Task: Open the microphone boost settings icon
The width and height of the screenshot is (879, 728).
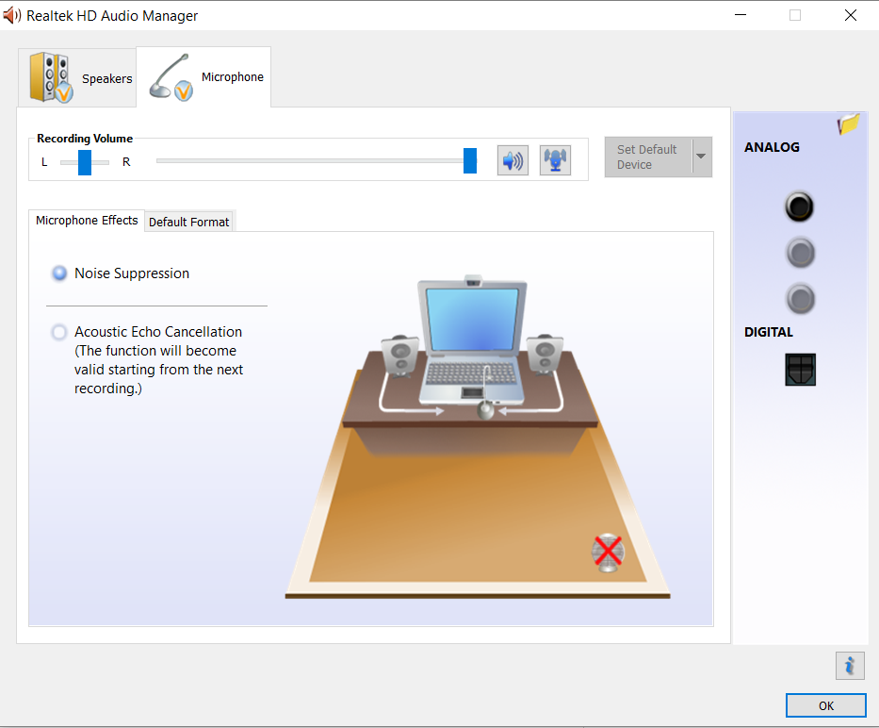Action: pyautogui.click(x=556, y=160)
